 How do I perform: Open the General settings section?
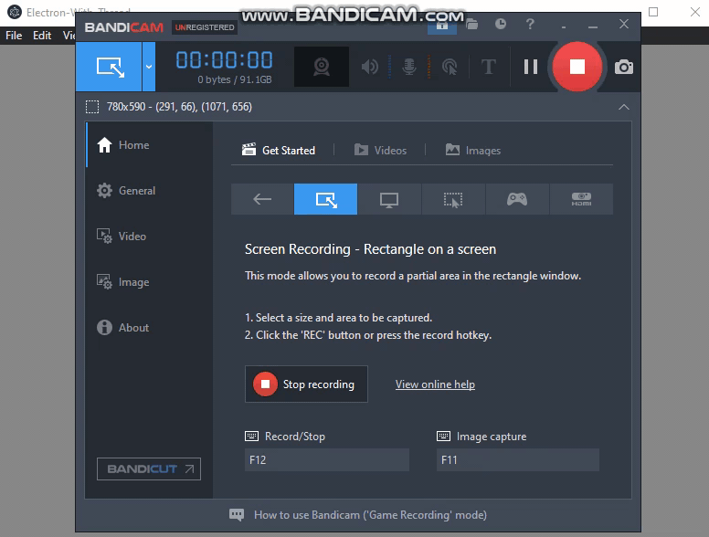(x=149, y=191)
